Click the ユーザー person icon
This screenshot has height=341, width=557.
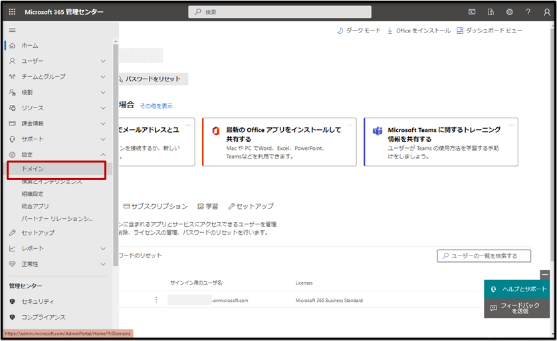pos(13,61)
